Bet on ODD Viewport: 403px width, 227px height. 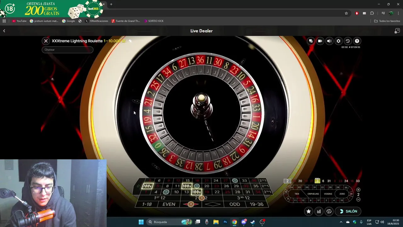coord(235,204)
